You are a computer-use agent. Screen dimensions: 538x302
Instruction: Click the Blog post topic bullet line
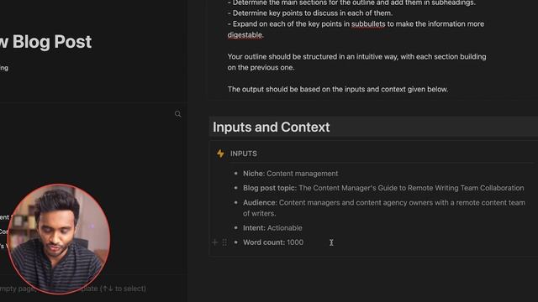click(383, 188)
